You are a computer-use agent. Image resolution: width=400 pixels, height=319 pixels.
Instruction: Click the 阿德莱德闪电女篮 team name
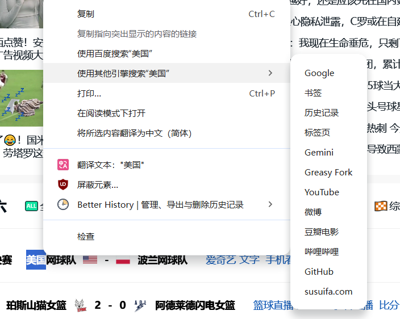point(195,305)
